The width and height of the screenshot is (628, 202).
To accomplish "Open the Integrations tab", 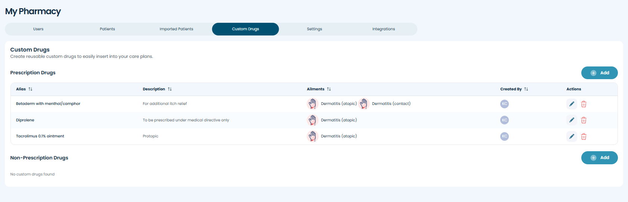I will pyautogui.click(x=383, y=29).
